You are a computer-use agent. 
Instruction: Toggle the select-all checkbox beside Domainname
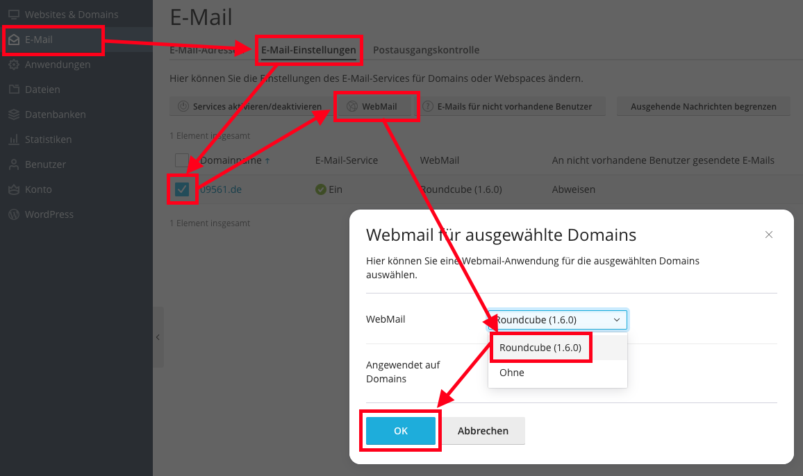pos(182,160)
